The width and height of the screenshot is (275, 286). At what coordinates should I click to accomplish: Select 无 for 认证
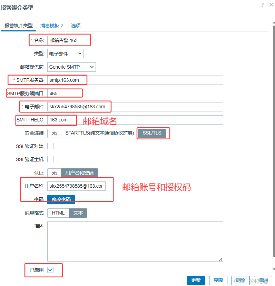point(54,173)
